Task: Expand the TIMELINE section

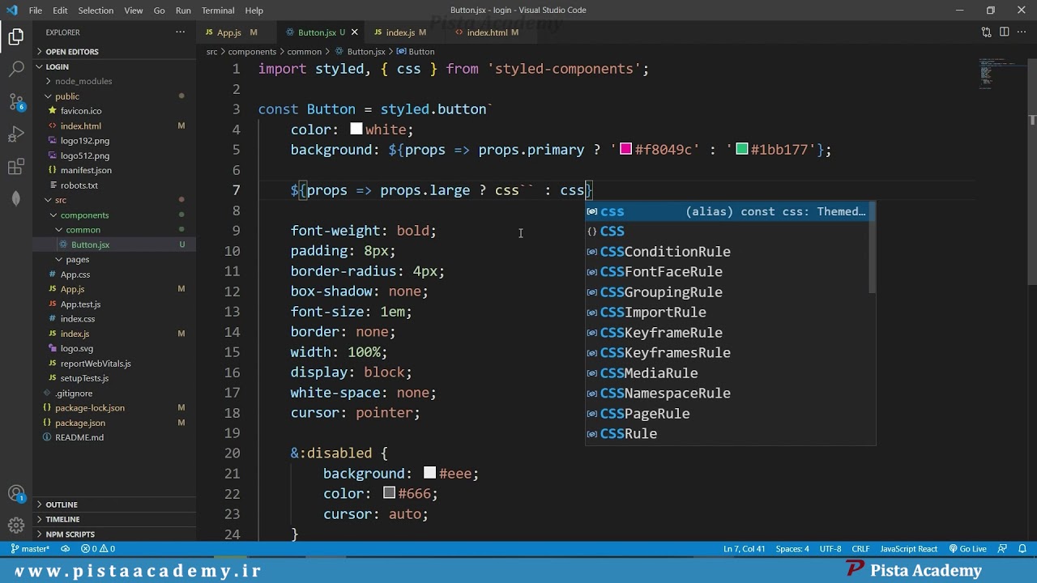Action: click(114, 519)
